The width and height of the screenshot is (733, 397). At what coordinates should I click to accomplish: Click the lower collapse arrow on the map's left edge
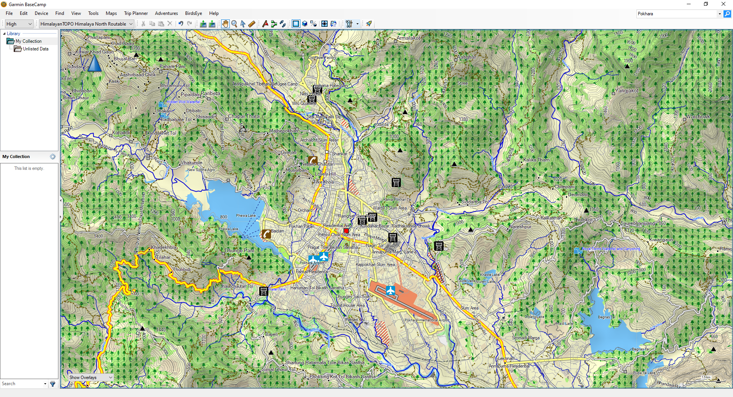[60, 217]
